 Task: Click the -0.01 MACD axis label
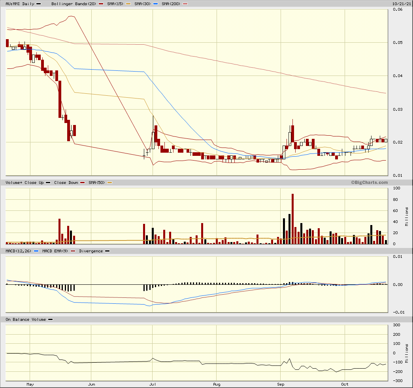(399, 312)
